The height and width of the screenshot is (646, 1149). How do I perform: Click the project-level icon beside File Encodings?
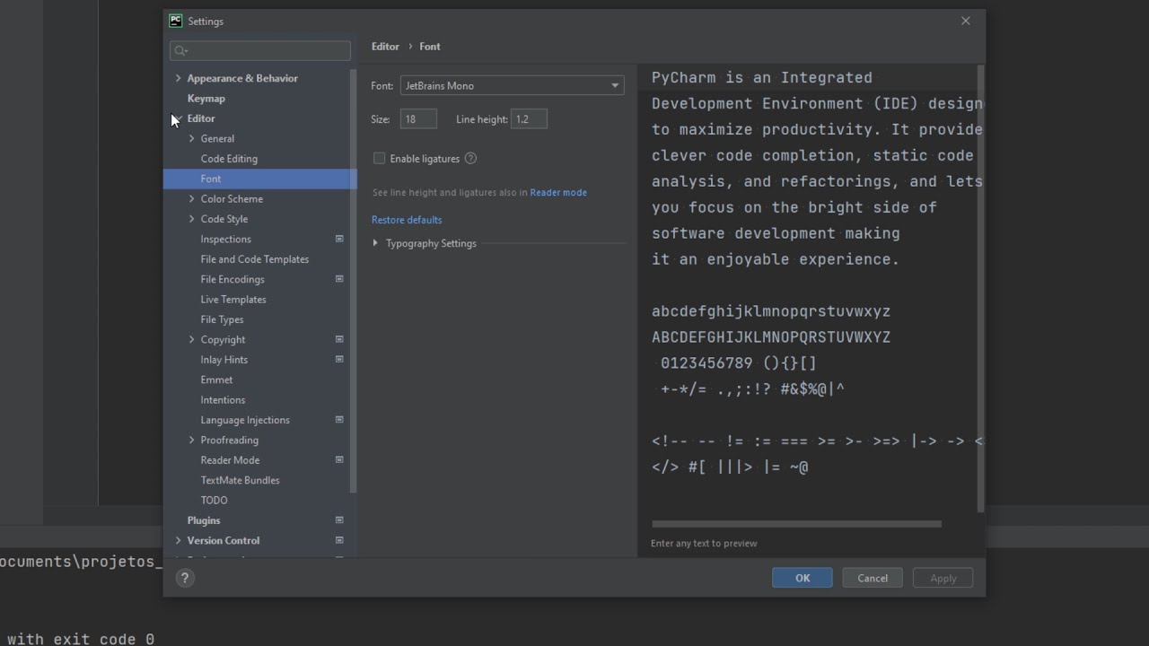(339, 279)
